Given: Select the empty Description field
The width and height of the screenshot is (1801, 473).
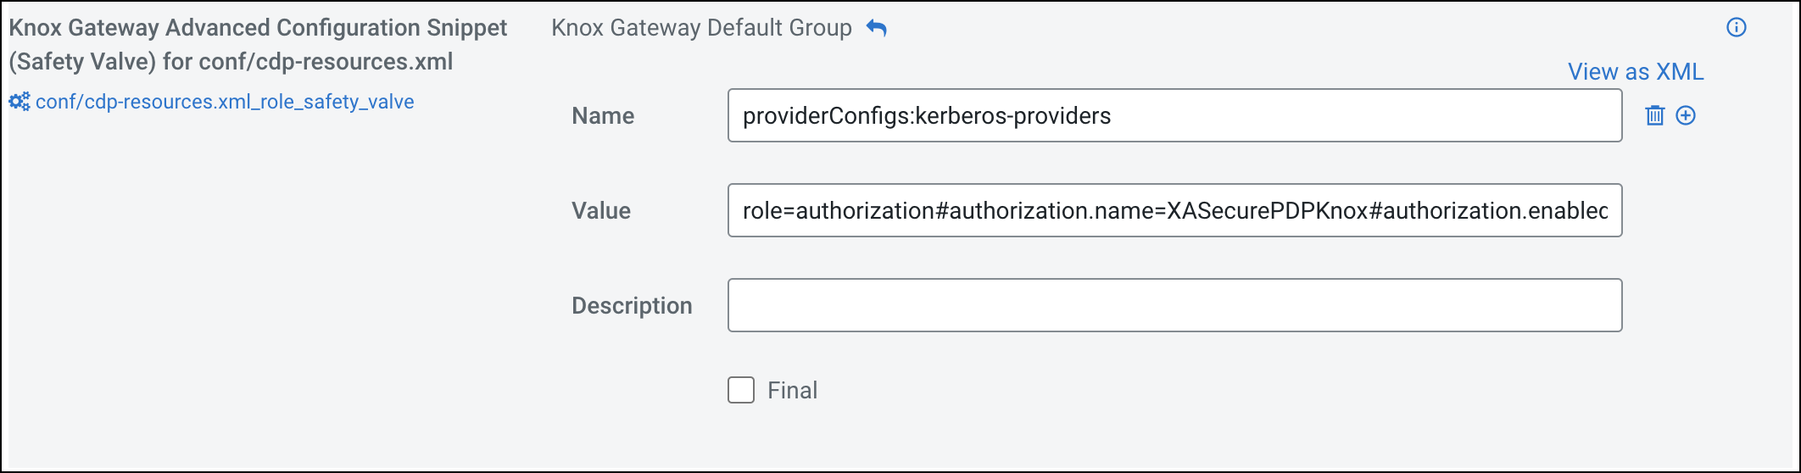Looking at the screenshot, I should pos(1174,305).
